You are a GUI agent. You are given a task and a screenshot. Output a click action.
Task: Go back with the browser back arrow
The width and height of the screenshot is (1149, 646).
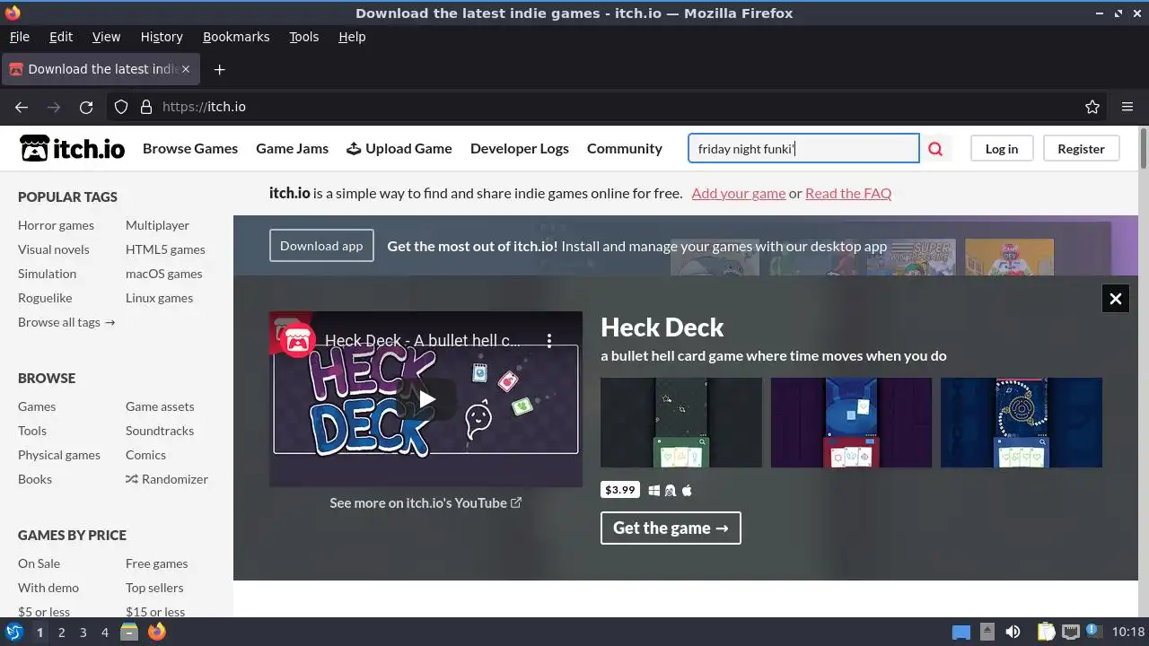tap(22, 107)
